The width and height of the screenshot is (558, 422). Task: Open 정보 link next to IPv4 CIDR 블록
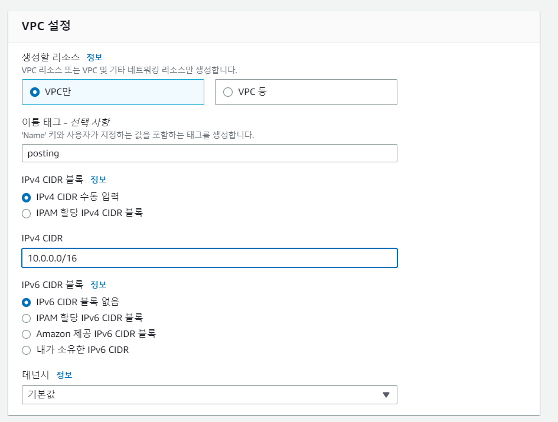[98, 179]
